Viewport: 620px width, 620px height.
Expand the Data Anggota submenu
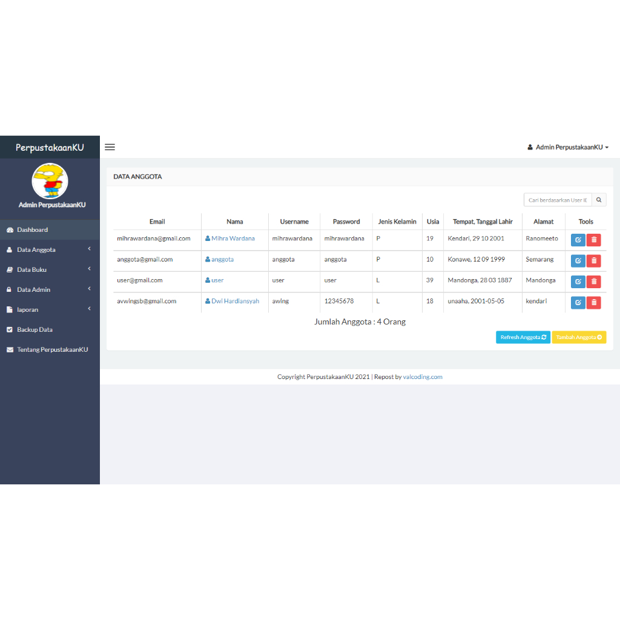[x=50, y=249]
